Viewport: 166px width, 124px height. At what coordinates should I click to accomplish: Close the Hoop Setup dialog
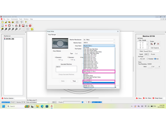[118, 32]
